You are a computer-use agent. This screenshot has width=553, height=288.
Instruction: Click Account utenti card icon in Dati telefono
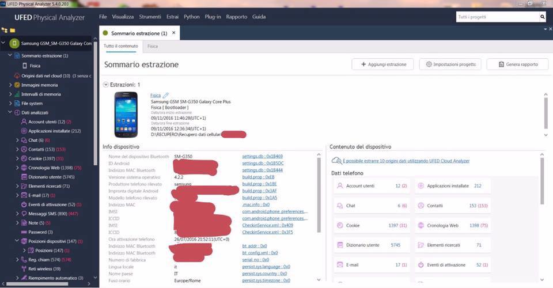tap(340, 186)
